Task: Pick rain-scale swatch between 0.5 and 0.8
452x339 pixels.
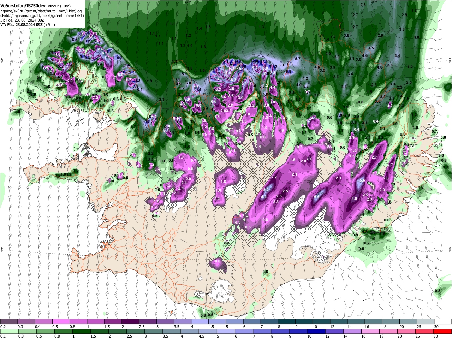Action: pos(45,332)
